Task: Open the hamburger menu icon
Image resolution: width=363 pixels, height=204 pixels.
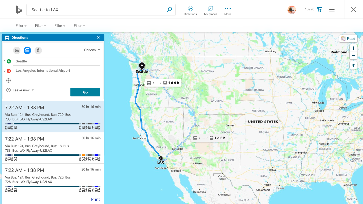Action: [332, 10]
